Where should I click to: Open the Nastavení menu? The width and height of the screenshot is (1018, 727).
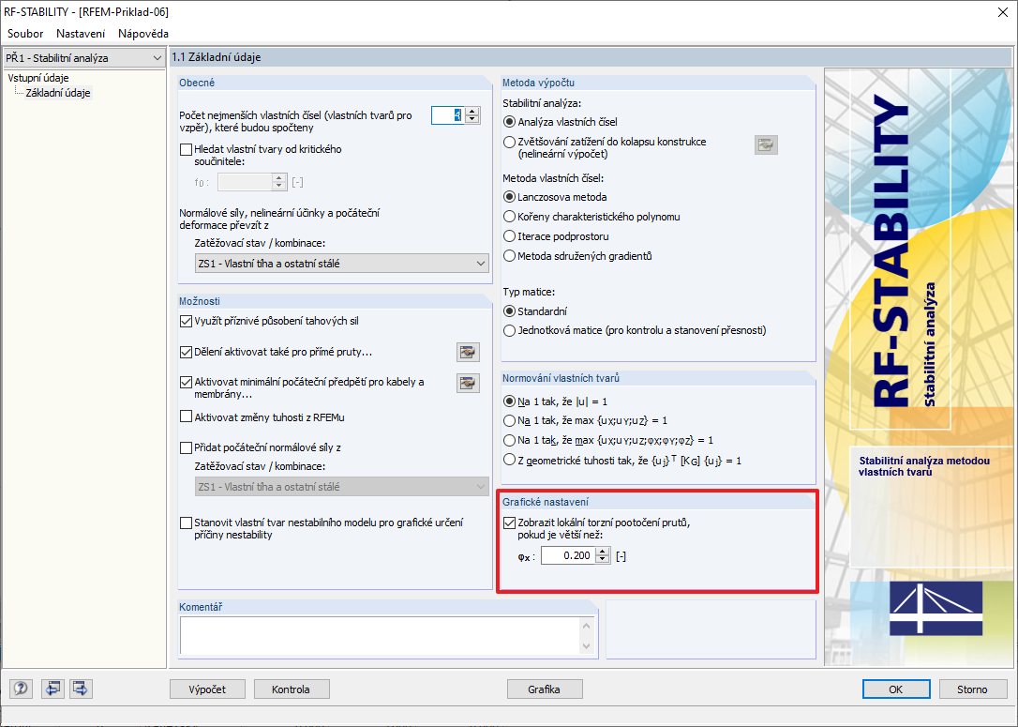[81, 34]
